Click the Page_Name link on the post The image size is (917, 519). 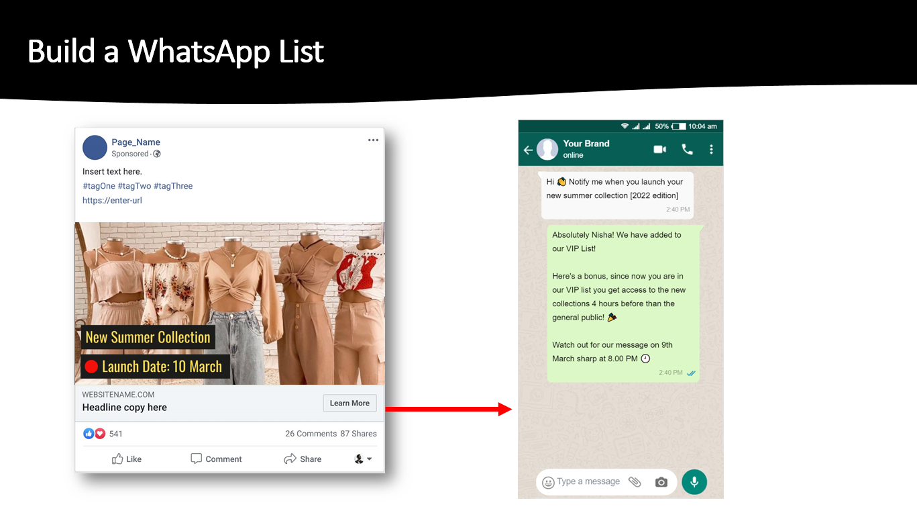pos(136,142)
